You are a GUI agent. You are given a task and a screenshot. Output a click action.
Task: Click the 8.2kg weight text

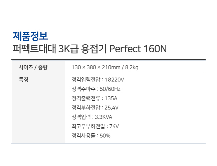[132, 67]
